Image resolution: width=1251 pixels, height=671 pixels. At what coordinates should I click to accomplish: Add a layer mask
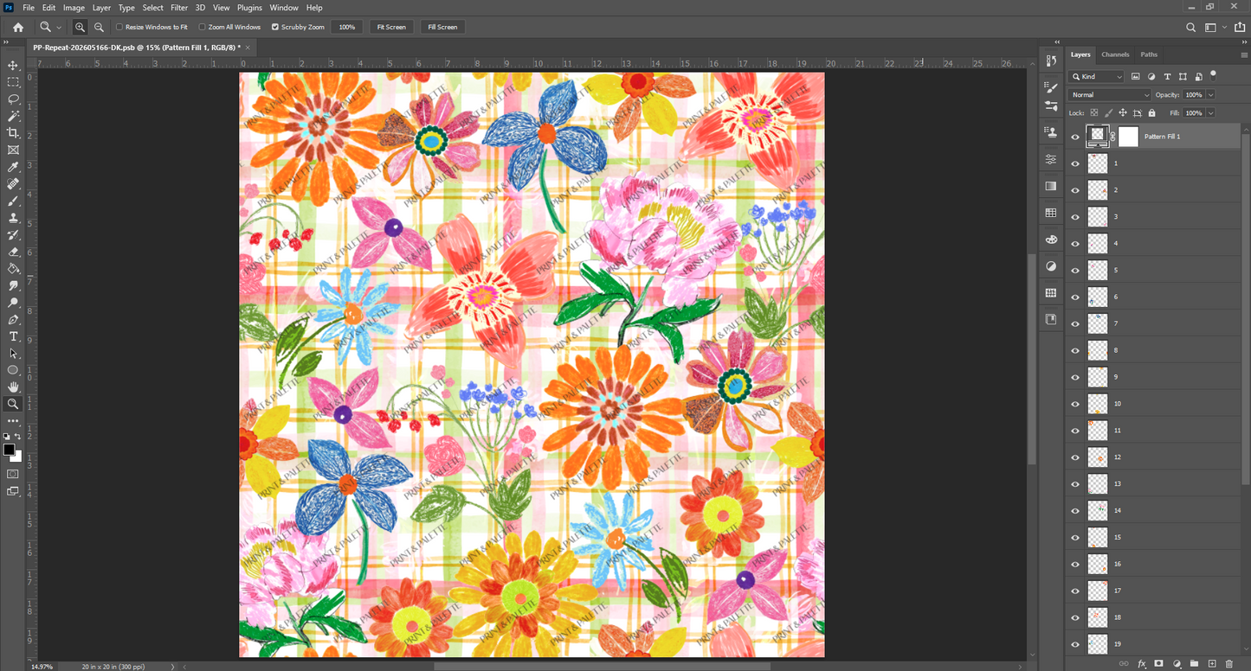pos(1159,663)
